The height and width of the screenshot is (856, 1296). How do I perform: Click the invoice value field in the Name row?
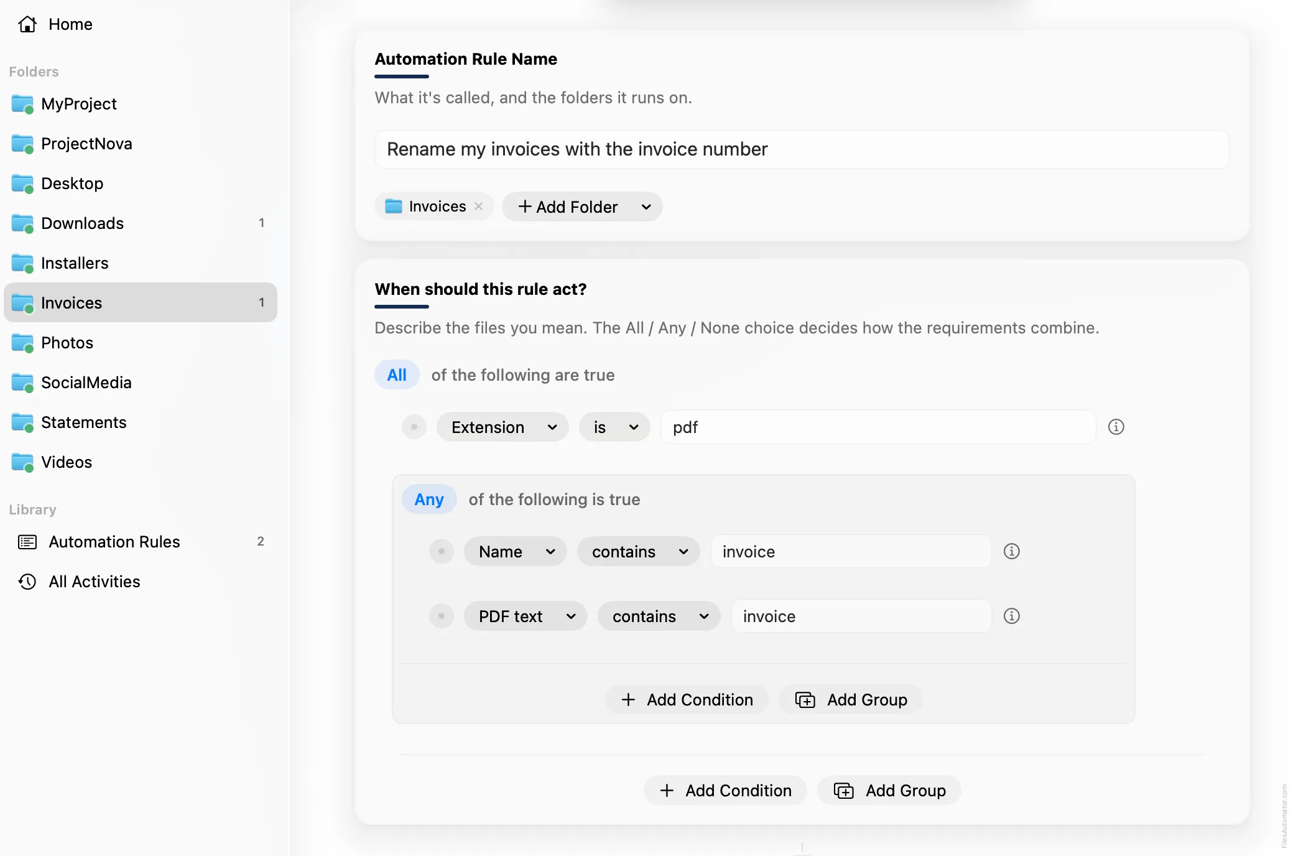(x=851, y=552)
